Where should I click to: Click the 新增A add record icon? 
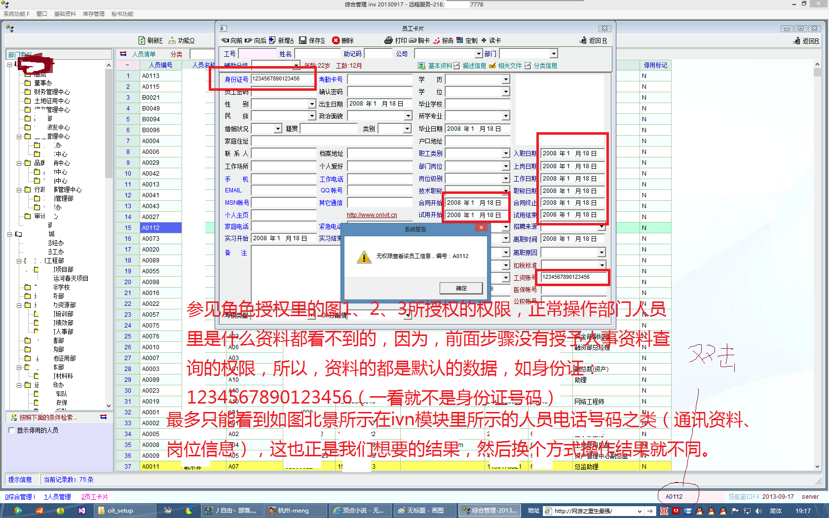coord(272,40)
